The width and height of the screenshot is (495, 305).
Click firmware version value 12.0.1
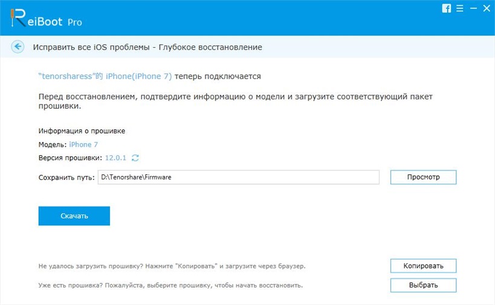tap(115, 158)
